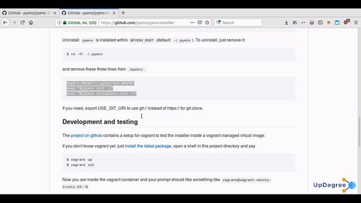Open a new browser tab
The image size is (361, 203).
pyautogui.click(x=123, y=13)
